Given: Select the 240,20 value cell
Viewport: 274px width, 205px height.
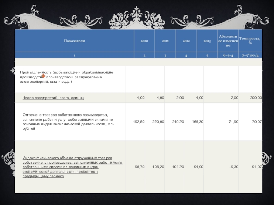Looking at the screenshot, I should 178,121.
